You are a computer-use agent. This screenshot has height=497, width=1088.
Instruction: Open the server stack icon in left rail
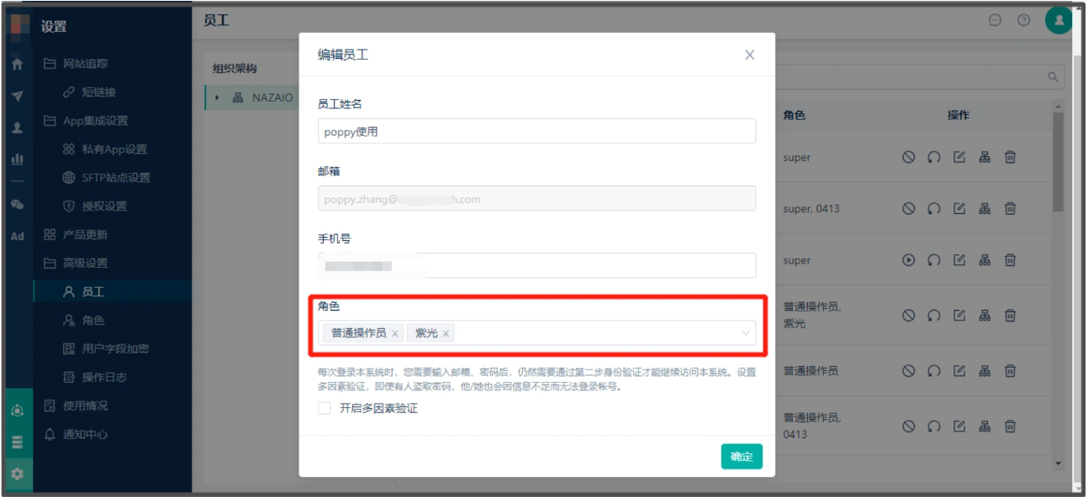(17, 442)
